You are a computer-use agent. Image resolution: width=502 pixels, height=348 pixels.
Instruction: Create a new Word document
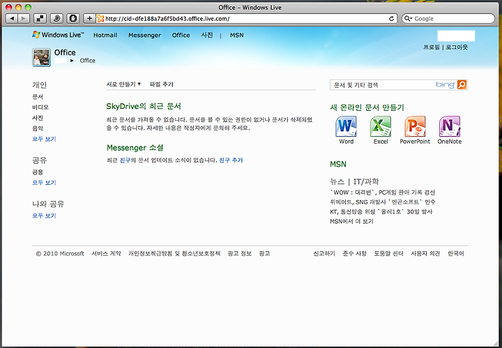point(346,130)
